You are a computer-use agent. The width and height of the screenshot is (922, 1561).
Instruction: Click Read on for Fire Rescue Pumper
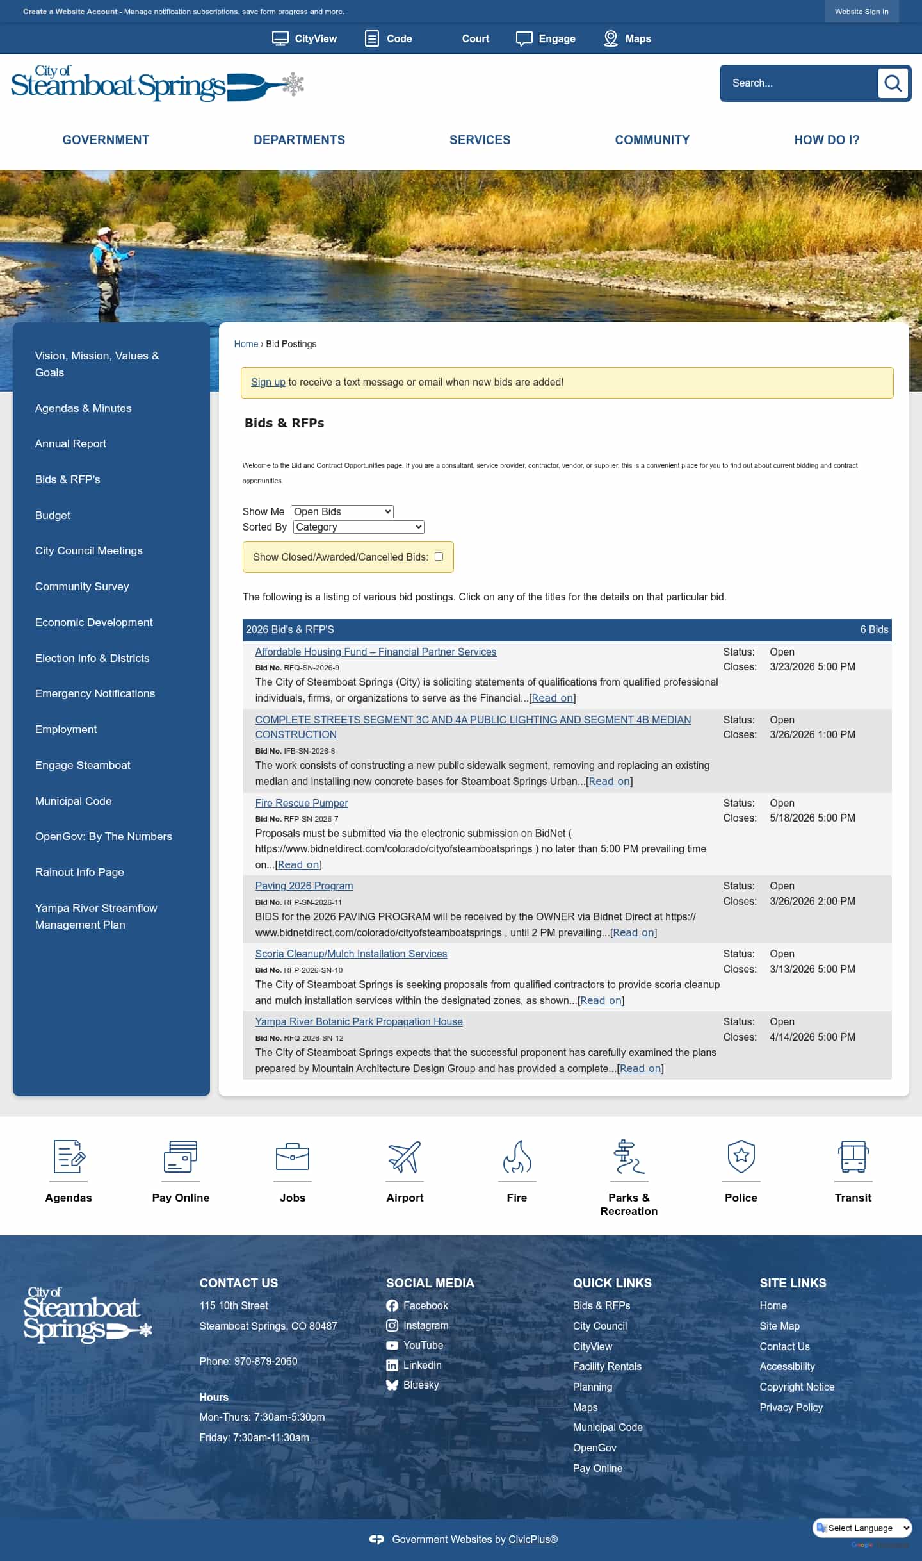(x=298, y=864)
